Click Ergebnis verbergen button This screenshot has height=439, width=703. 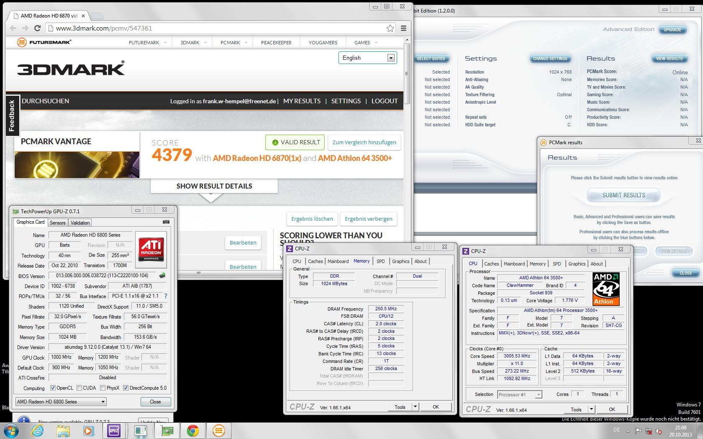(369, 219)
